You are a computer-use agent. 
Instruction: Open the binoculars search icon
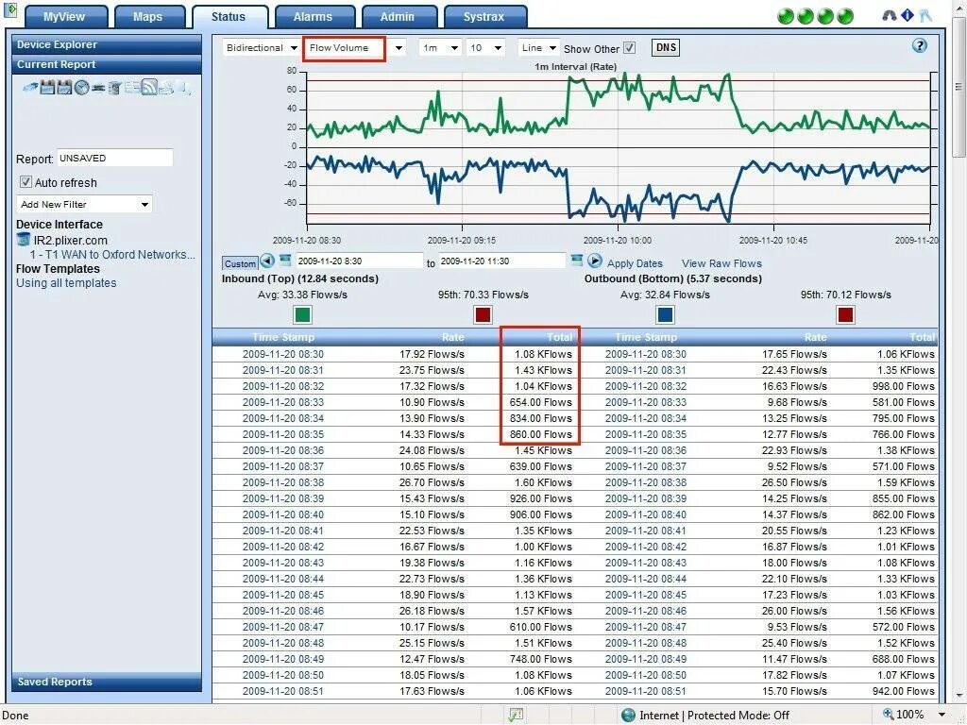[x=890, y=15]
